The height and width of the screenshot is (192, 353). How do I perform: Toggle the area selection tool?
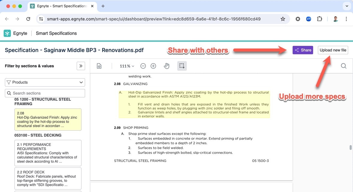click(182, 66)
